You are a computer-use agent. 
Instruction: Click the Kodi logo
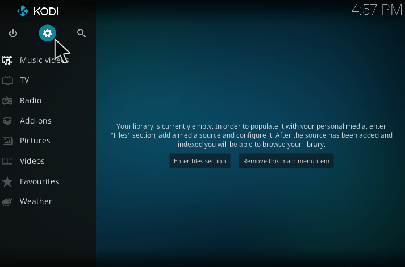coord(37,11)
